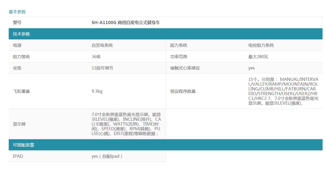The width and height of the screenshot is (326, 172).
Task: Click the 型号 label cell
Action: pyautogui.click(x=17, y=22)
